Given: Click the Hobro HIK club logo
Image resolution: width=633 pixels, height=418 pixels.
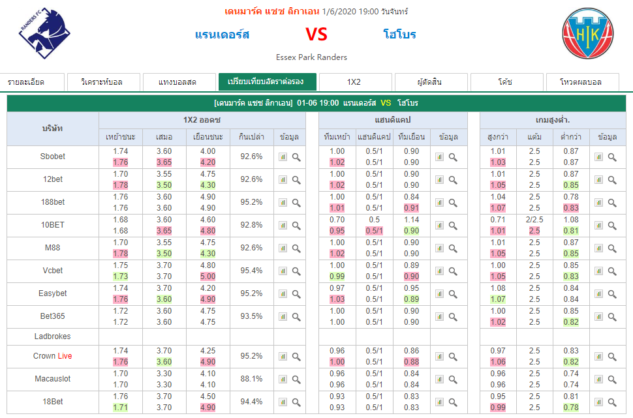Looking at the screenshot, I should coord(588,33).
